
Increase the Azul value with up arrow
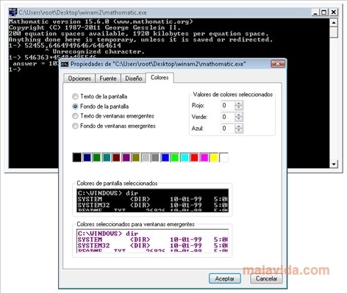pos(239,126)
